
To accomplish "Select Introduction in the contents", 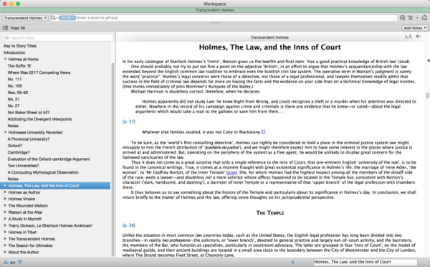I will [x=14, y=52].
